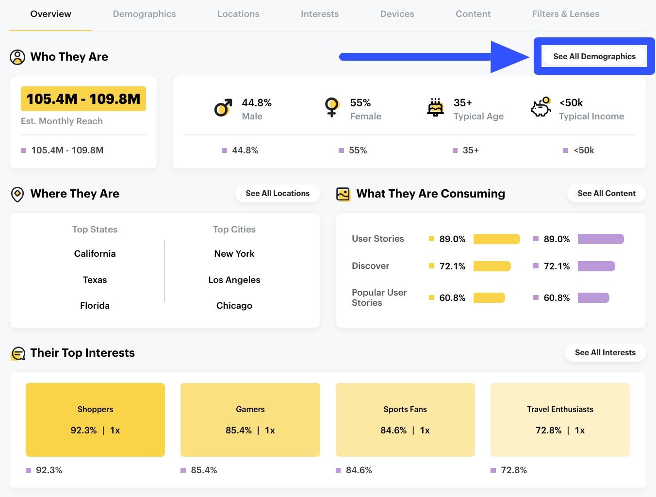Click the piggy bank Typical Income icon
656x497 pixels.
pyautogui.click(x=541, y=108)
